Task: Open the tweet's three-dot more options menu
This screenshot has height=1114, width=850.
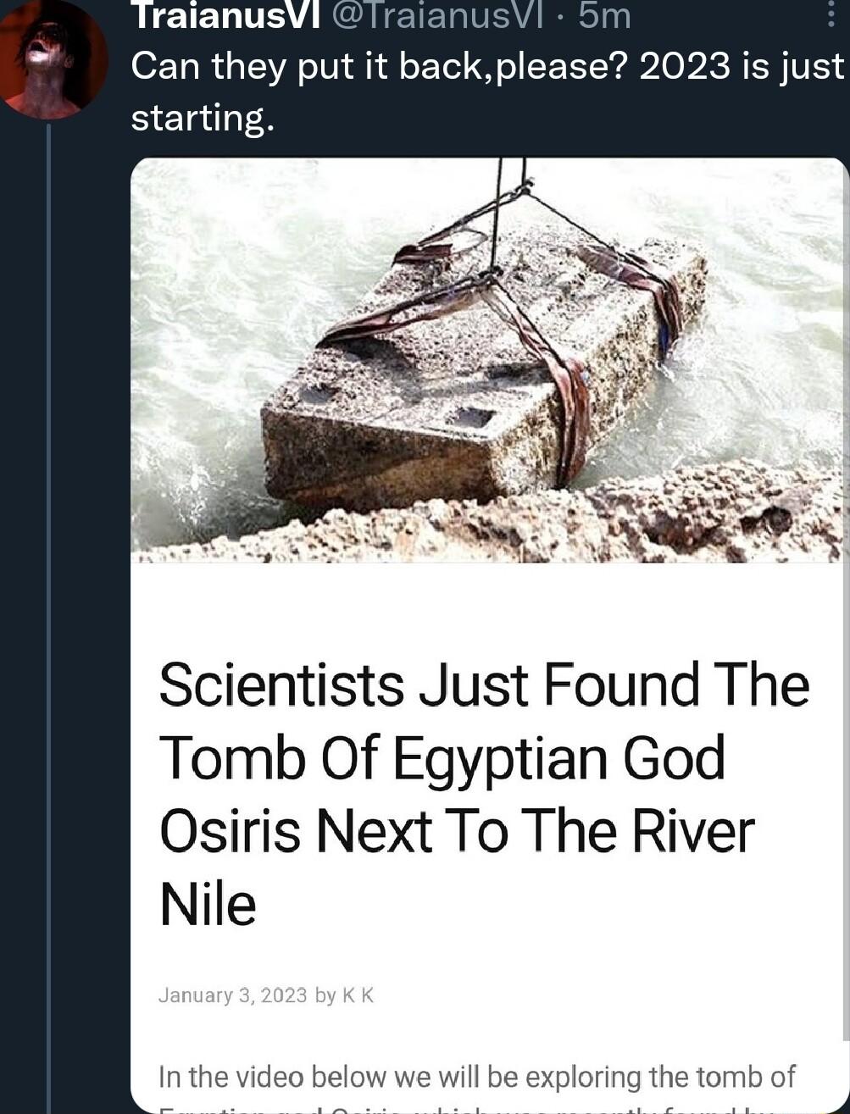Action: [831, 17]
